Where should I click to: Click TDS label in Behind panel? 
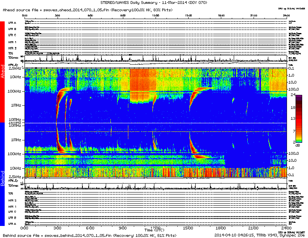tap(10, 193)
